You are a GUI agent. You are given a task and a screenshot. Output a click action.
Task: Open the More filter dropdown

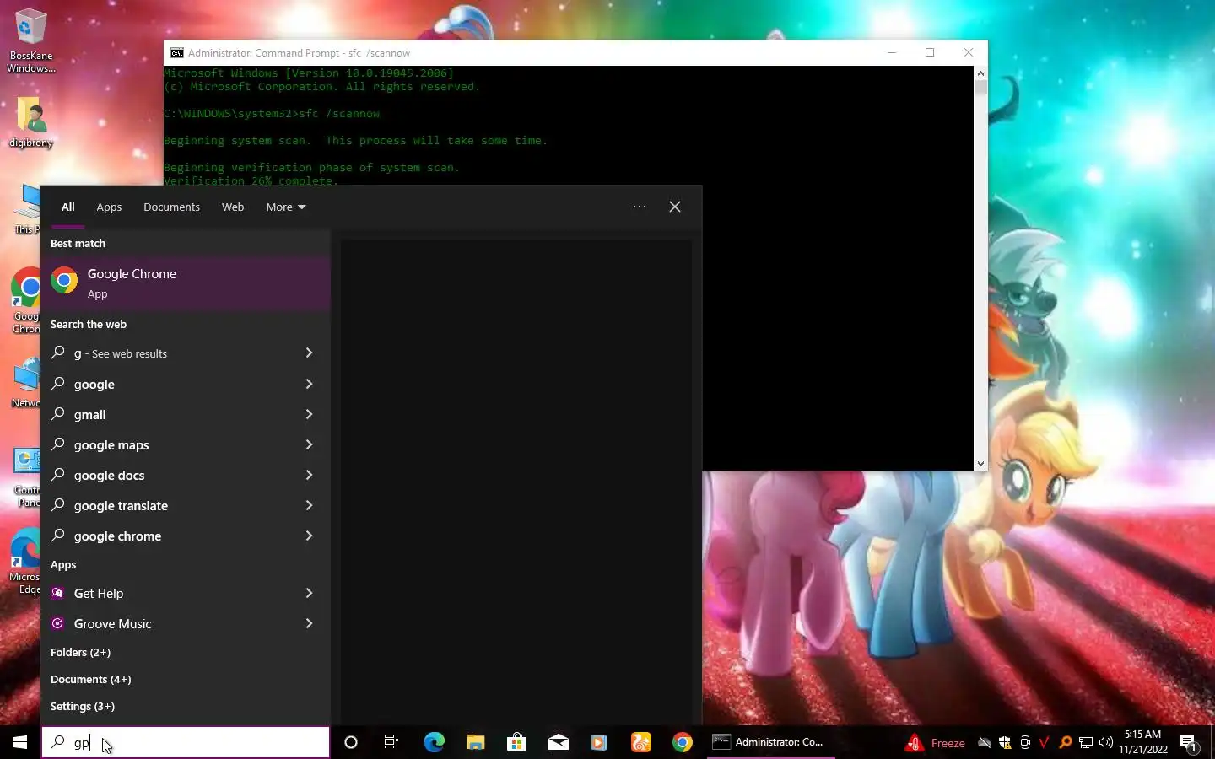tap(286, 207)
